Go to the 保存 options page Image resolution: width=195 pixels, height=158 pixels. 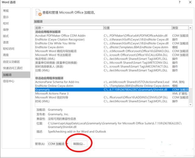pyautogui.click(x=6, y=30)
